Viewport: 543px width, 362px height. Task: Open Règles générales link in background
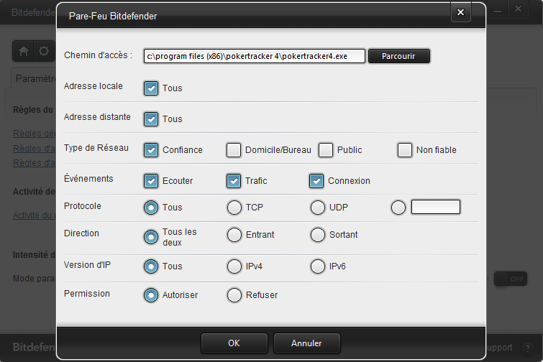coord(34,134)
